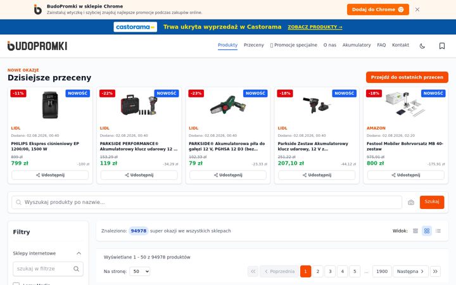456x285 pixels.
Task: Click the -23% discount badge
Action: 196,93
